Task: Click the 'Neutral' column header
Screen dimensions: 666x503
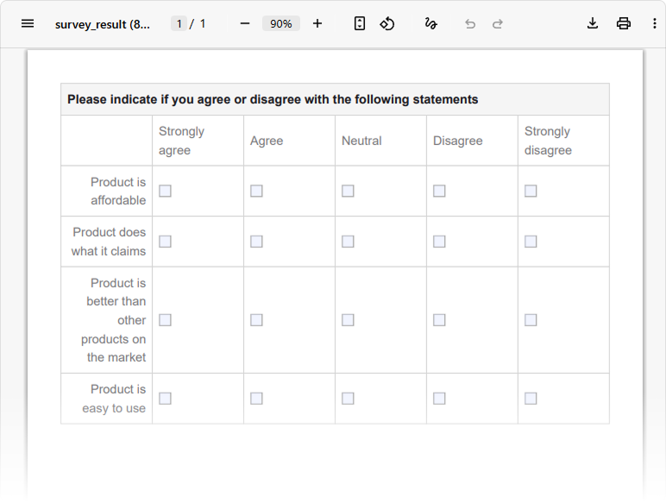Action: (x=361, y=141)
